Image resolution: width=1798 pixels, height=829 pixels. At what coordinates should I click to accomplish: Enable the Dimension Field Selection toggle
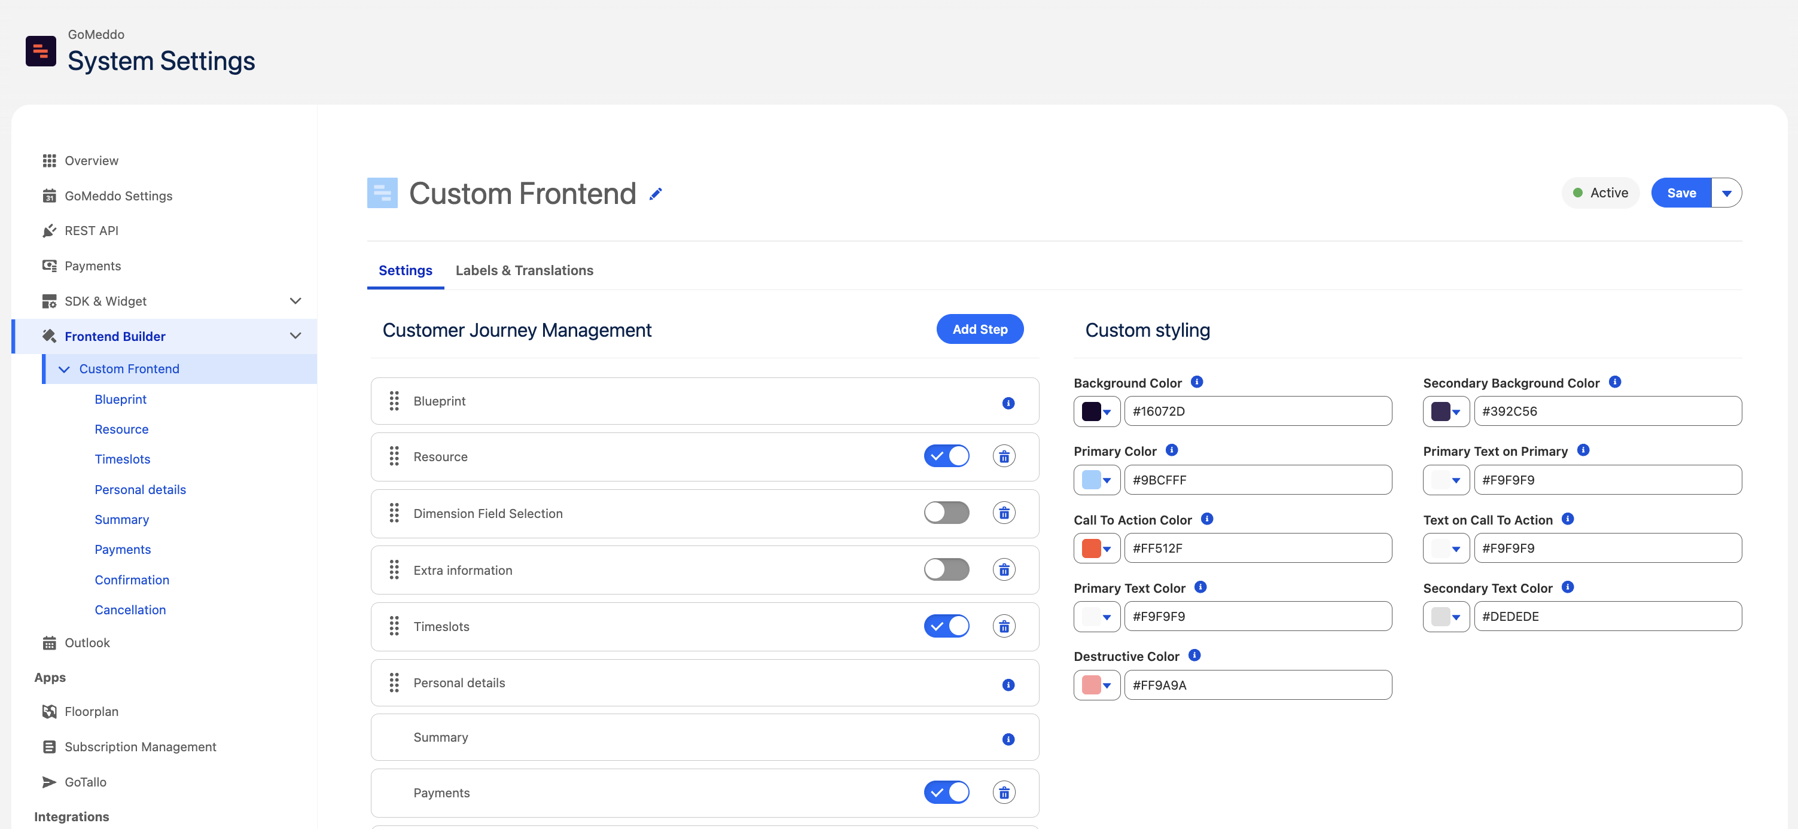pyautogui.click(x=946, y=513)
